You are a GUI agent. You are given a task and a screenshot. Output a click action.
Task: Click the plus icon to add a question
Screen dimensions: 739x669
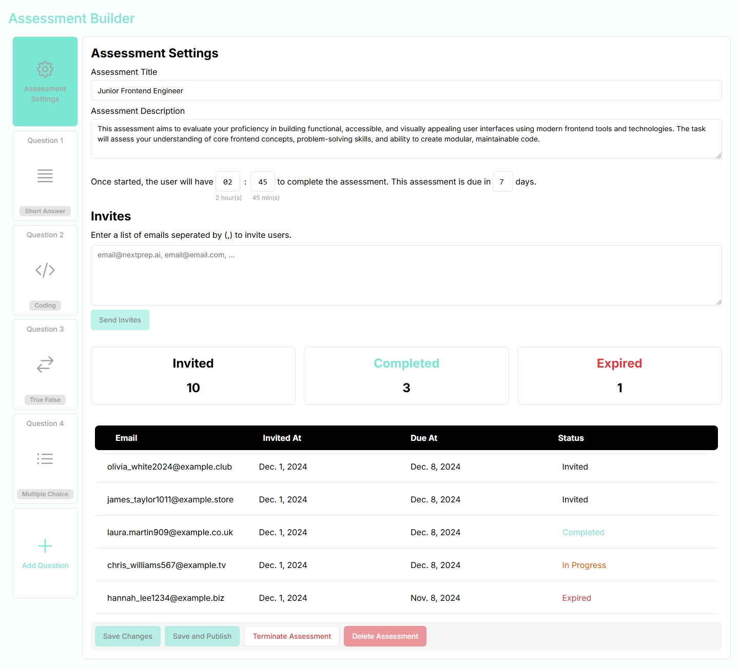click(x=45, y=546)
